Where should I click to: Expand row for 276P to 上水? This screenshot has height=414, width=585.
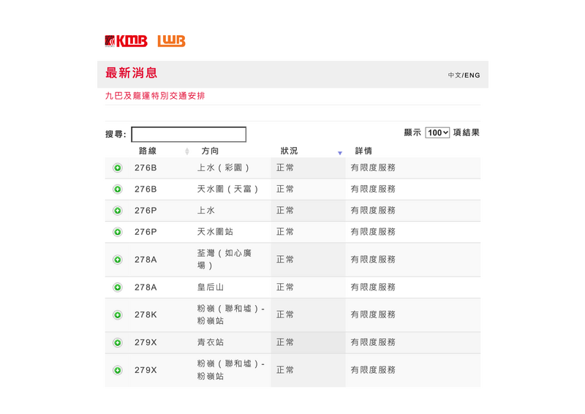pyautogui.click(x=117, y=211)
